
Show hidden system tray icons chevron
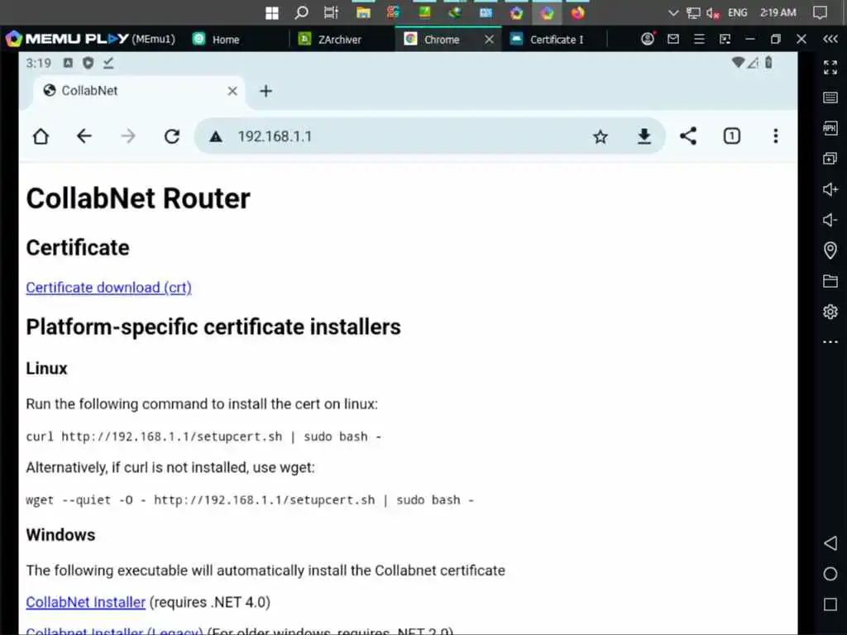click(673, 12)
